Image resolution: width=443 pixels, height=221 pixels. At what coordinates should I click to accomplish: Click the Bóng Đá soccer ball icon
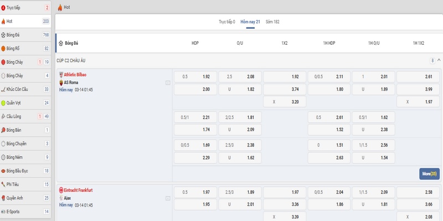coord(3,35)
